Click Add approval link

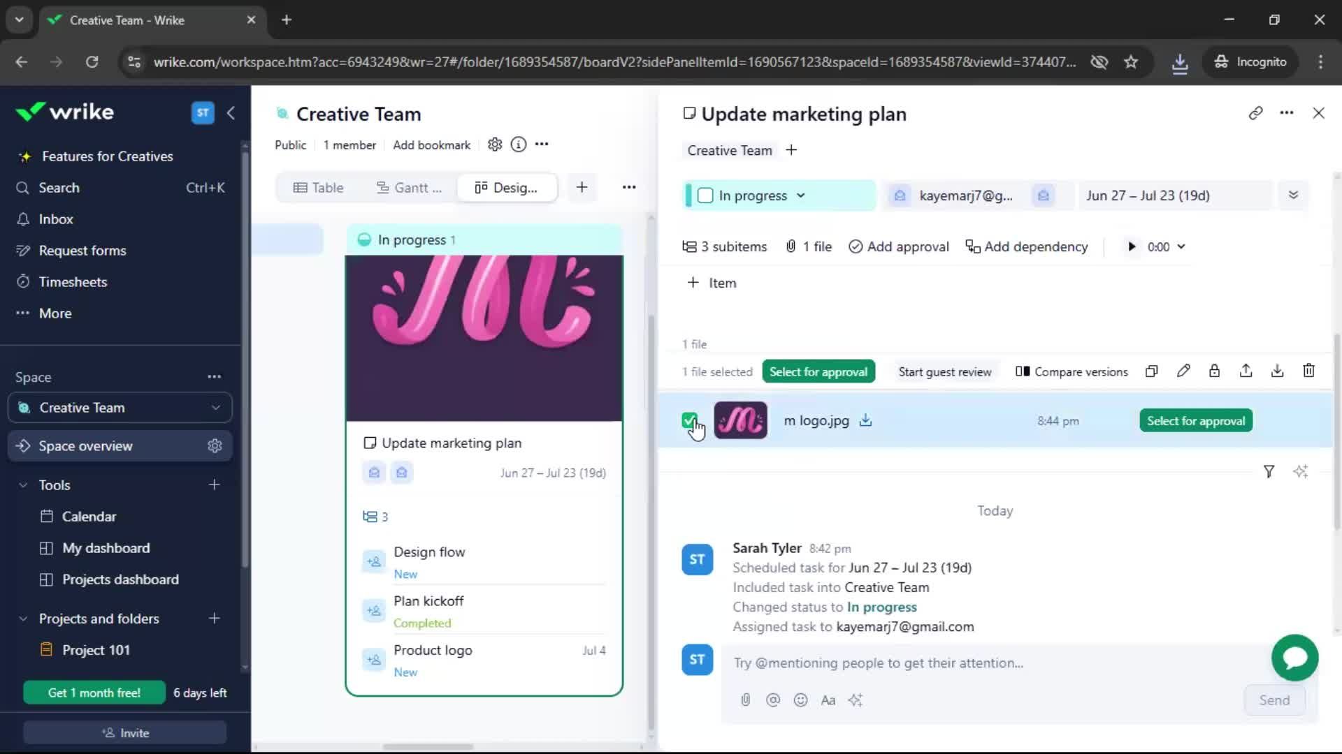[x=898, y=246]
